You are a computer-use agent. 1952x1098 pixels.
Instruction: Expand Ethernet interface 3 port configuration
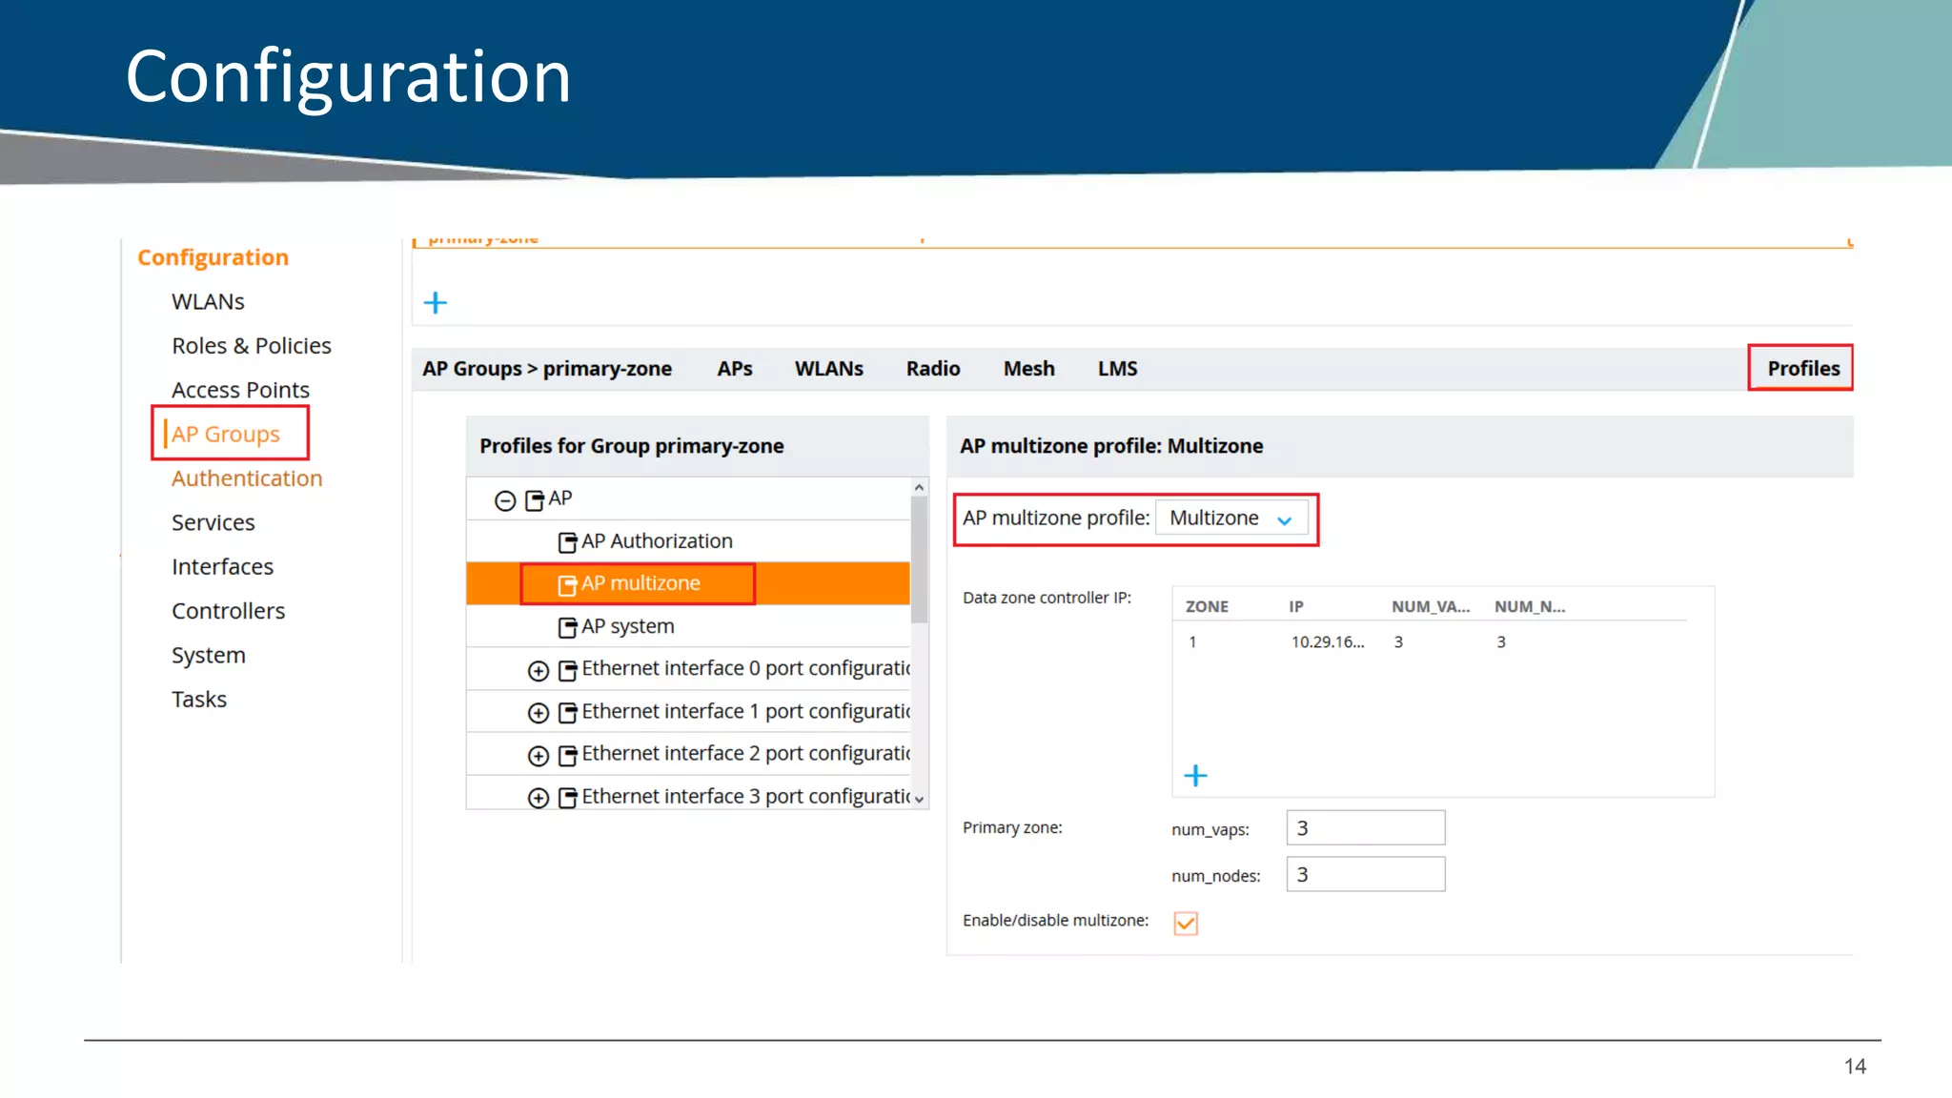tap(539, 798)
